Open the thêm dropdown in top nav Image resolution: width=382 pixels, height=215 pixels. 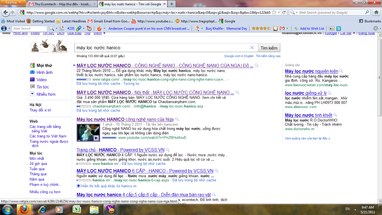point(99,33)
